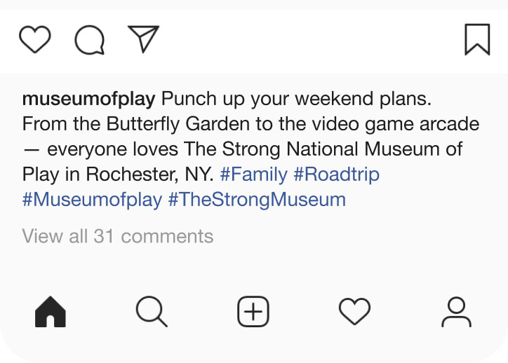Open the #Museumofplay hashtag
The width and height of the screenshot is (508, 363).
point(92,200)
